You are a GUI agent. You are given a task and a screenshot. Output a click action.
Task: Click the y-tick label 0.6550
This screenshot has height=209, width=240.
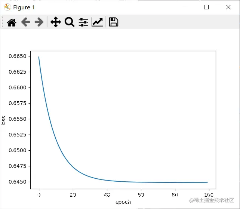pyautogui.click(x=18, y=119)
